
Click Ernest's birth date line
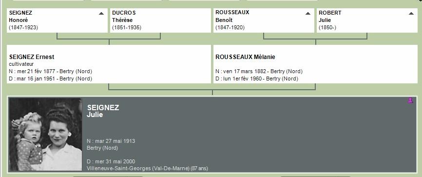coord(51,71)
